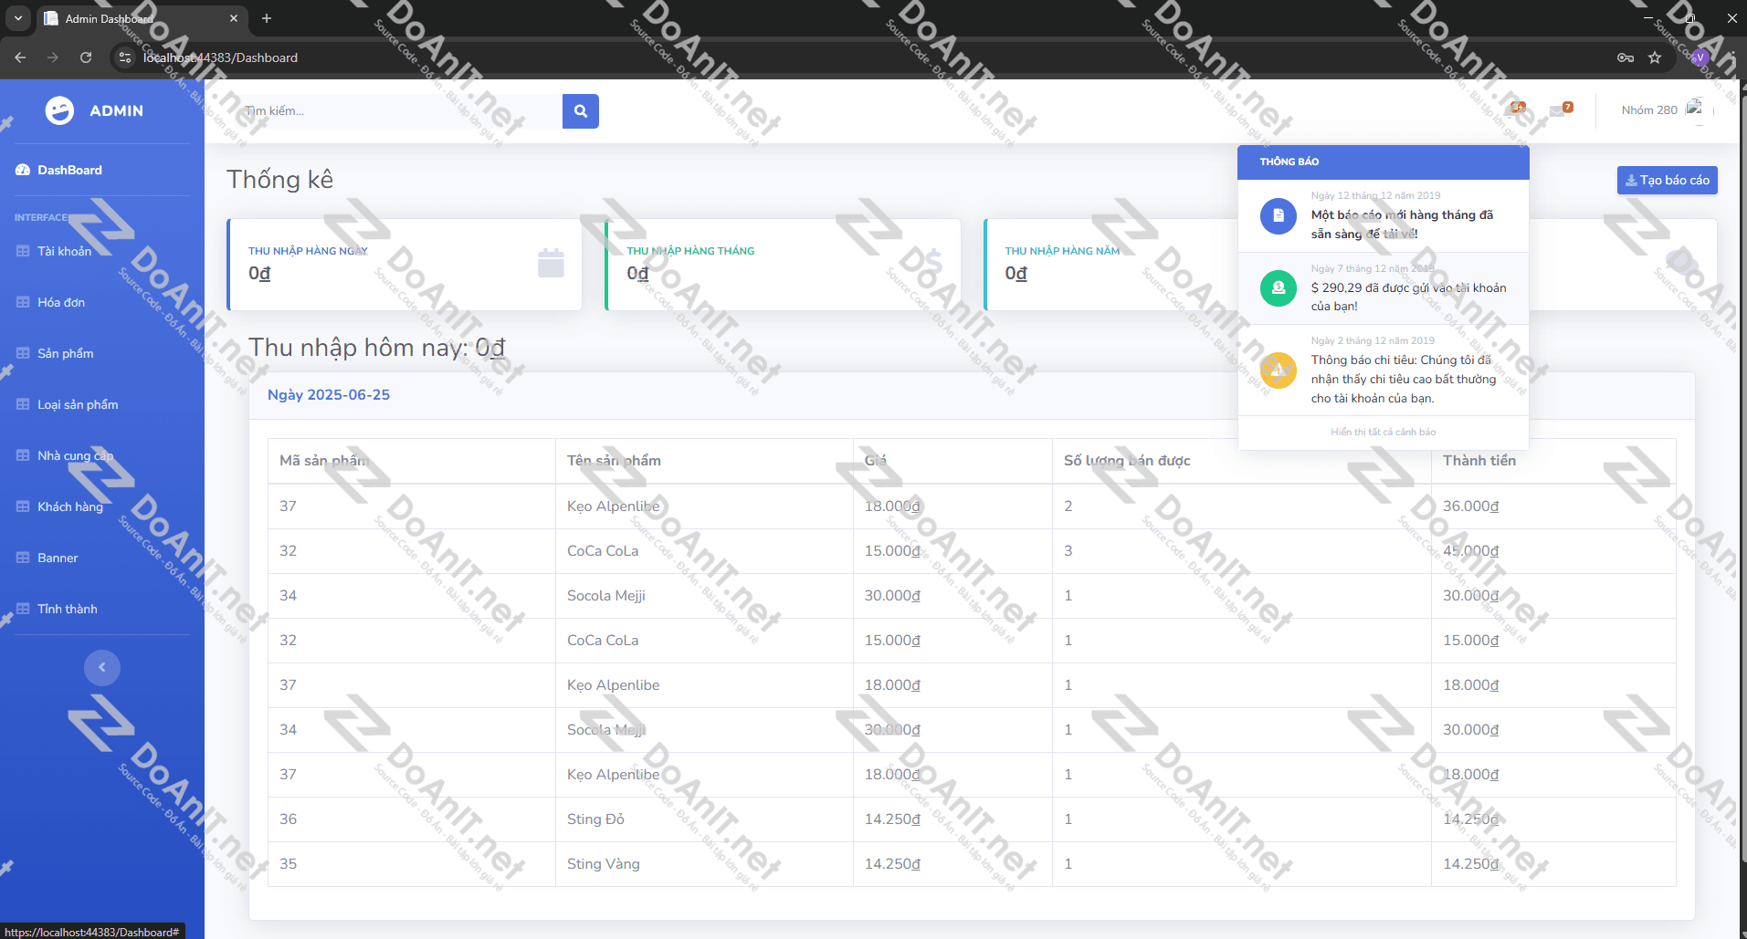
Task: Click the green donation notification icon
Action: [x=1278, y=288]
